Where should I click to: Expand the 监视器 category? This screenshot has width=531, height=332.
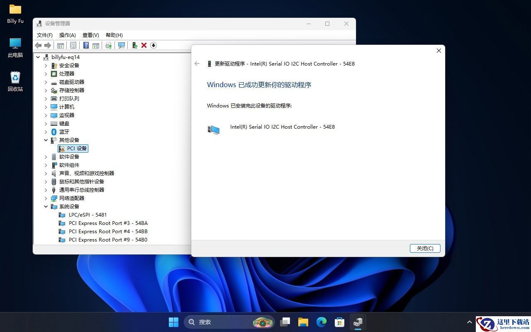tap(46, 115)
